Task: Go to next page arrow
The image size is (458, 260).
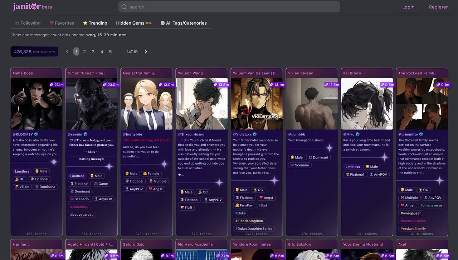Action: 146,52
